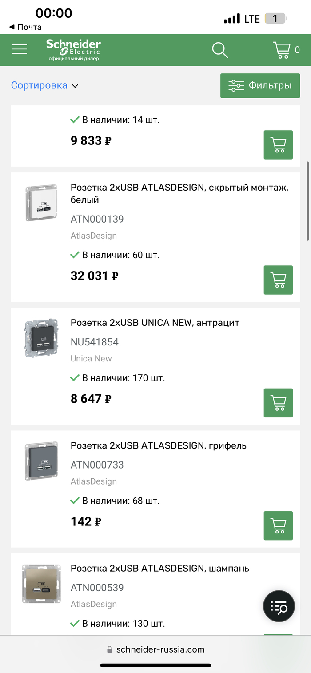Screen dimensions: 311x673
Task: Open Розетка 2xUSB ATLASDESIGN шампань product
Action: coord(159,568)
